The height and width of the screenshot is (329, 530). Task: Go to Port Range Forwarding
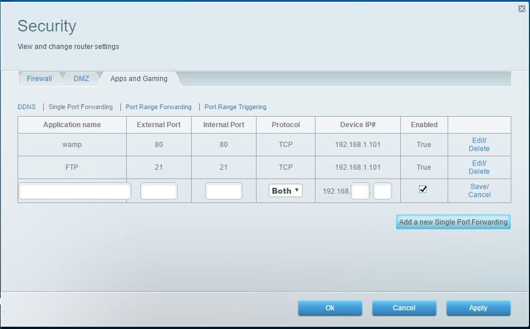pyautogui.click(x=158, y=107)
